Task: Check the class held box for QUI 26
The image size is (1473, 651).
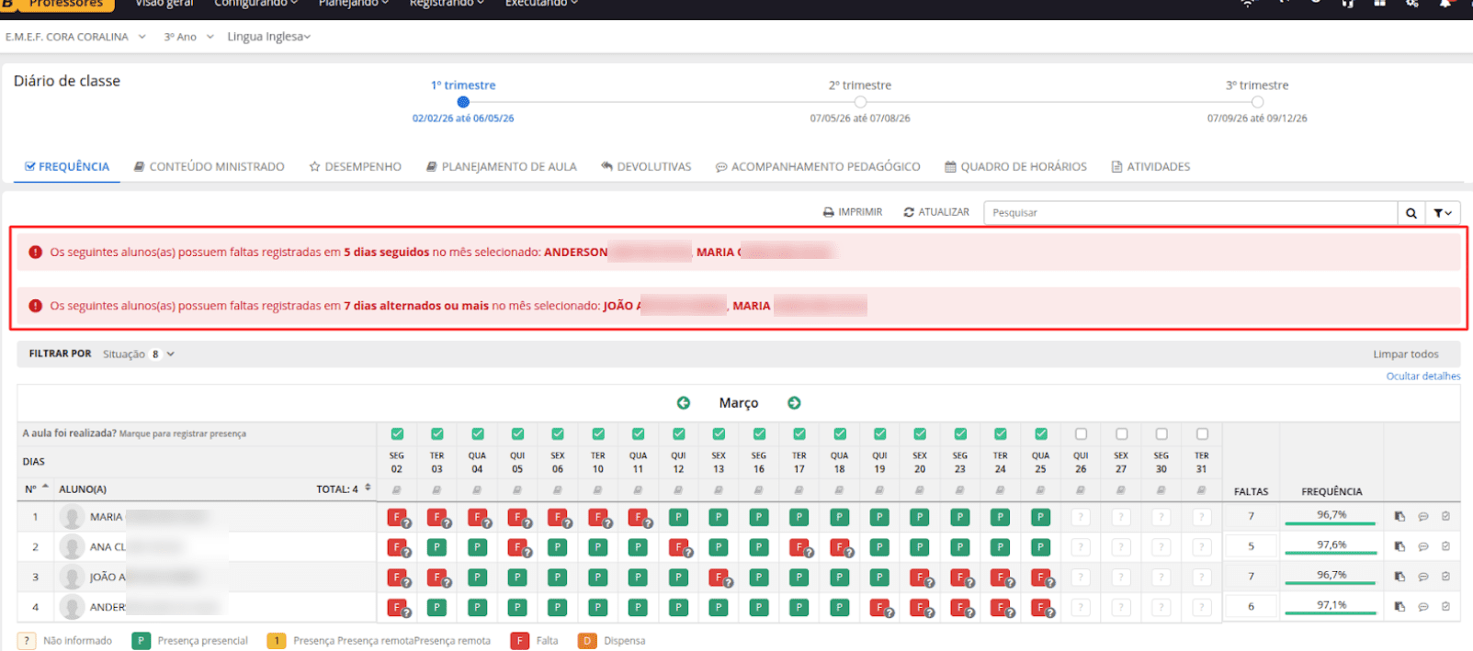Action: [x=1081, y=434]
